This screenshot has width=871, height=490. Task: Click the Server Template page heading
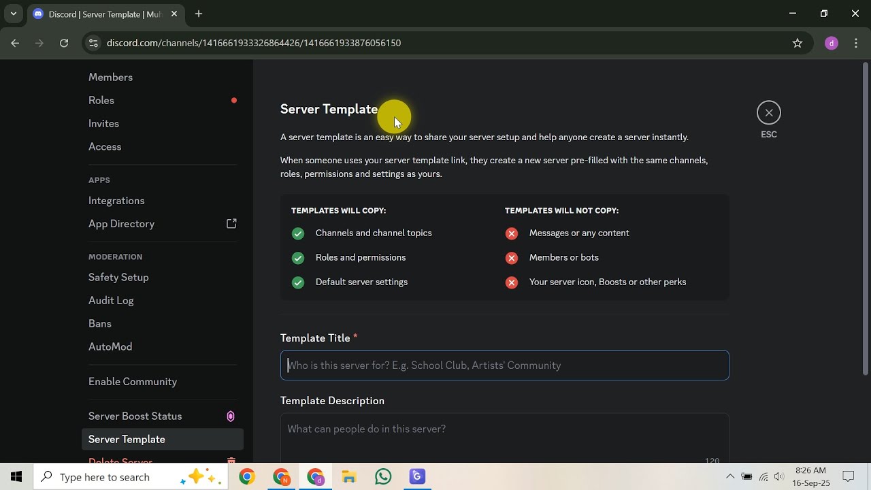[x=329, y=109]
